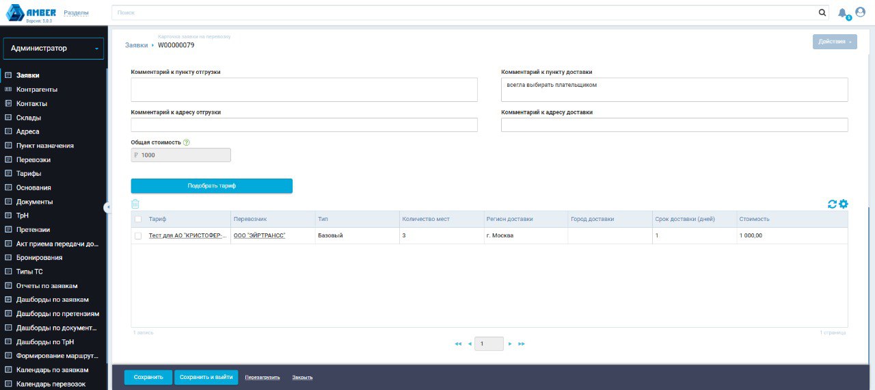Screen dimensions: 875x390
Task: Click the Общая стоимость field with 1000
Action: [181, 155]
